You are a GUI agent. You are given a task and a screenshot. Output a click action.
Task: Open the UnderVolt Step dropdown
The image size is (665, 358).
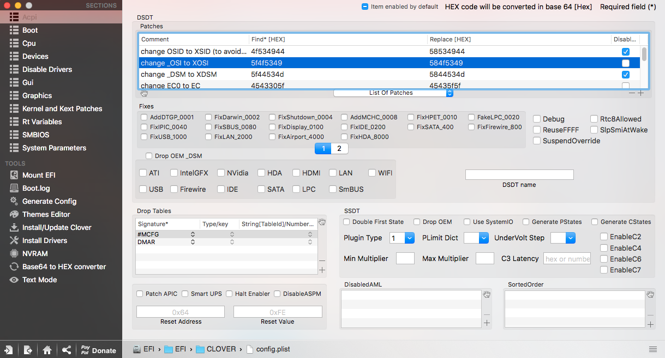(563, 238)
